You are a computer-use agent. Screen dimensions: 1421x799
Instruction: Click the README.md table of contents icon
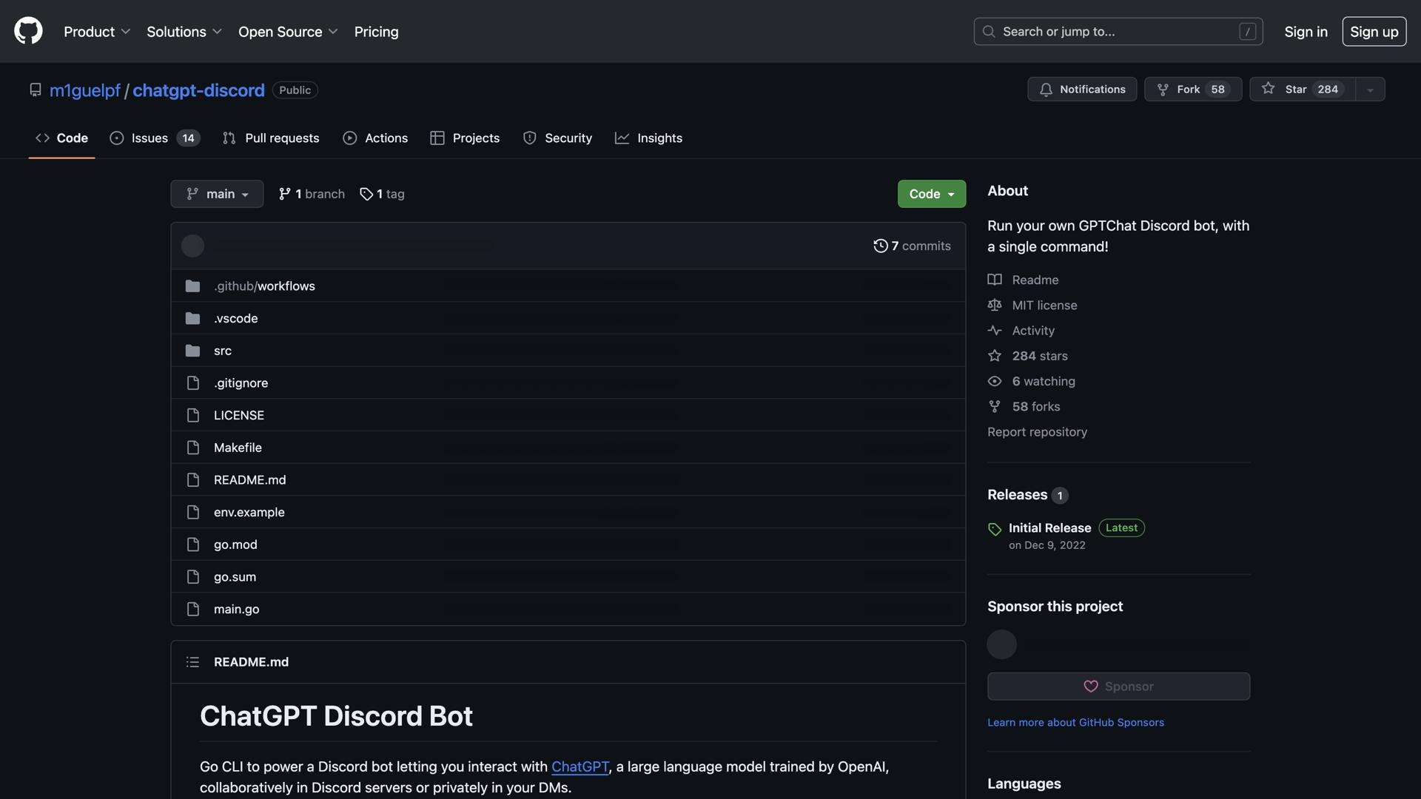192,661
